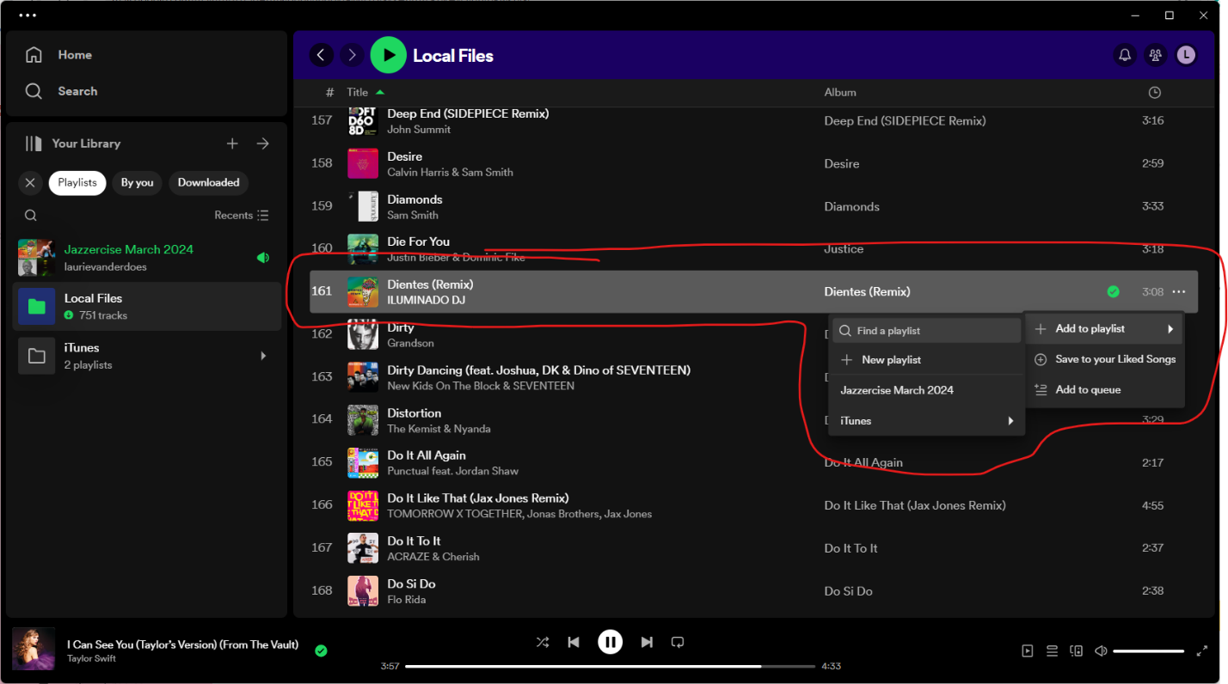Open Justice album link

tap(844, 249)
